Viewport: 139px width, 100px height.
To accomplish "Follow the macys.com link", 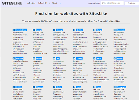I will 37,61.
